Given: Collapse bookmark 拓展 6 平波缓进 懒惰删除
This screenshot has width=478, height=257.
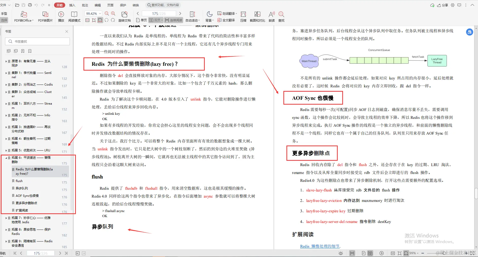Looking at the screenshot, I should coord(6,157).
